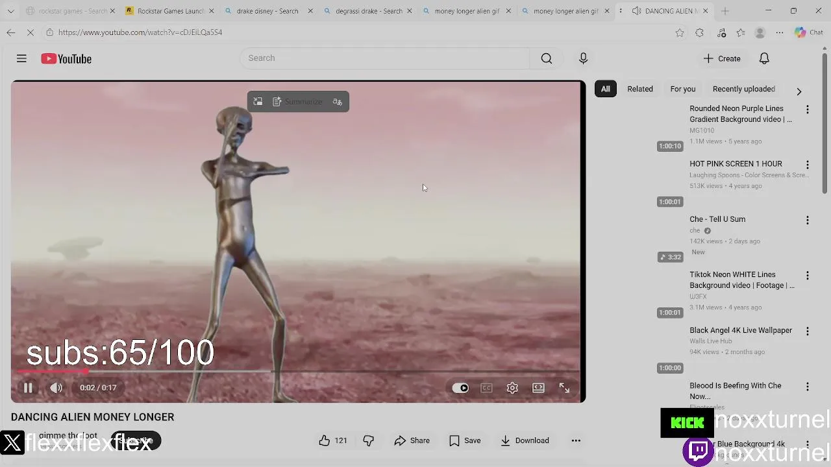This screenshot has height=467, width=831.
Task: Enter full screen mode
Action: [x=564, y=388]
